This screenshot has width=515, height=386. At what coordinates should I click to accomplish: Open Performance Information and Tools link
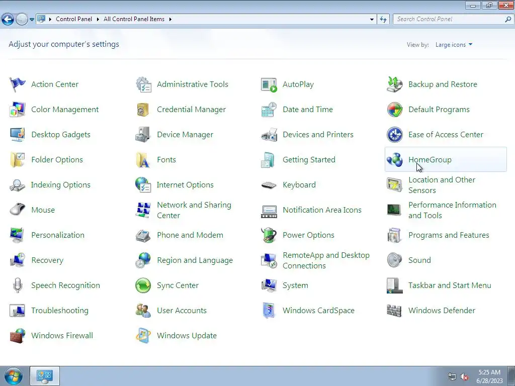coord(452,210)
